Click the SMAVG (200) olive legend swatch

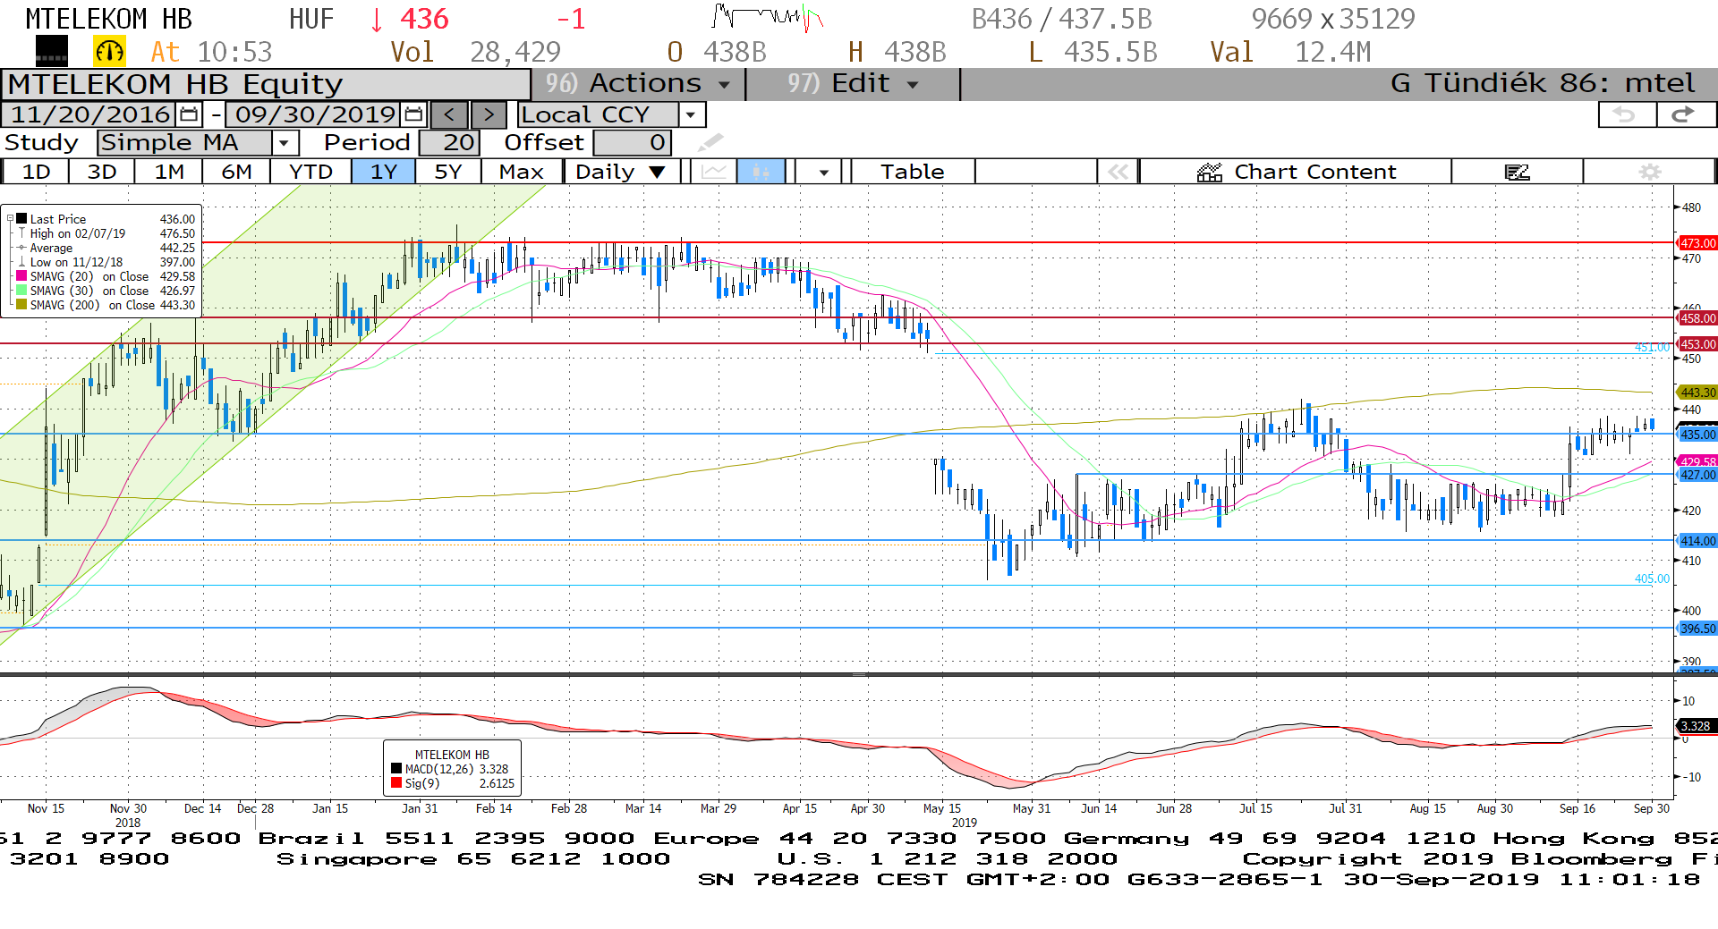[21, 304]
